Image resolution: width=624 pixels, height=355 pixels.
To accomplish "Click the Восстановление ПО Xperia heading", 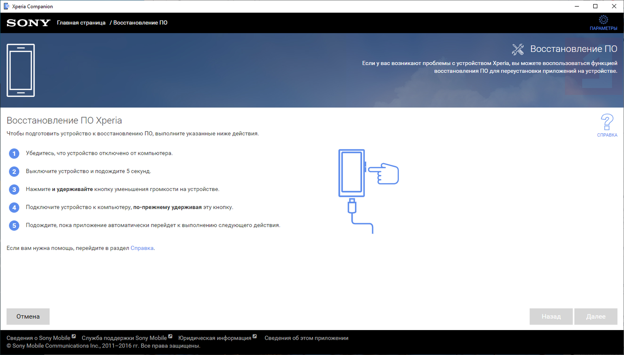I will tap(64, 120).
